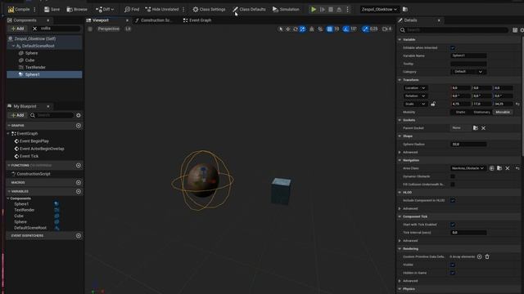
Task: Click Add in Components panel
Action: pyautogui.click(x=18, y=29)
